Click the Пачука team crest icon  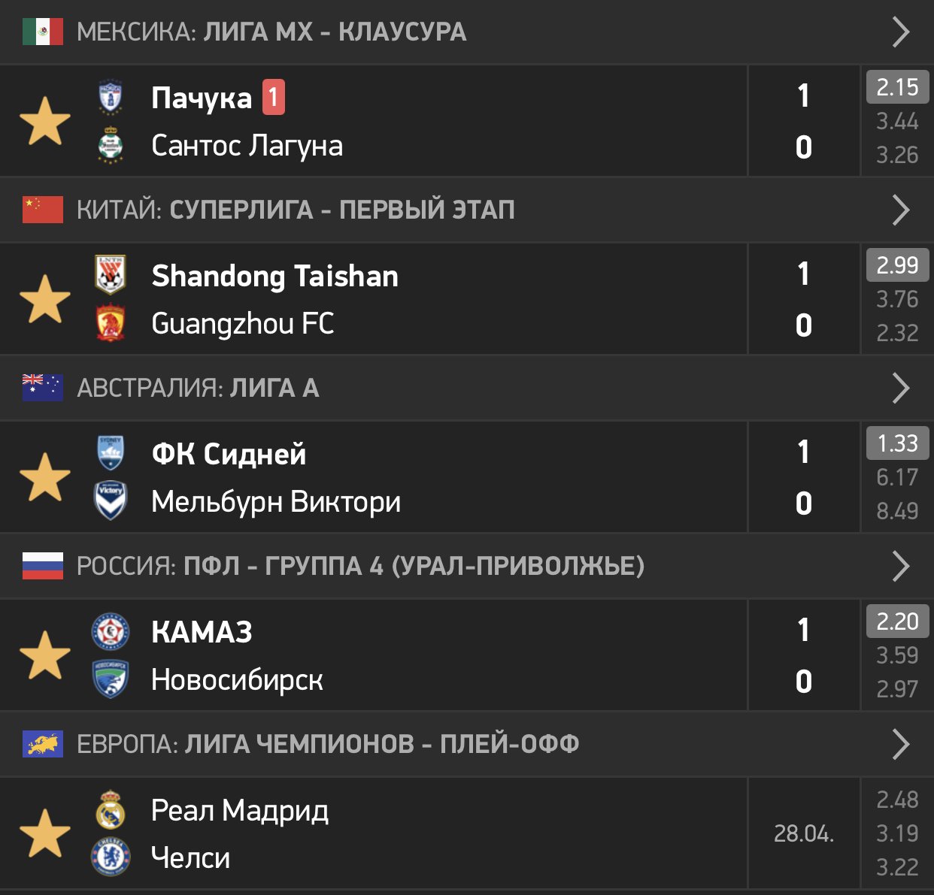[x=111, y=97]
